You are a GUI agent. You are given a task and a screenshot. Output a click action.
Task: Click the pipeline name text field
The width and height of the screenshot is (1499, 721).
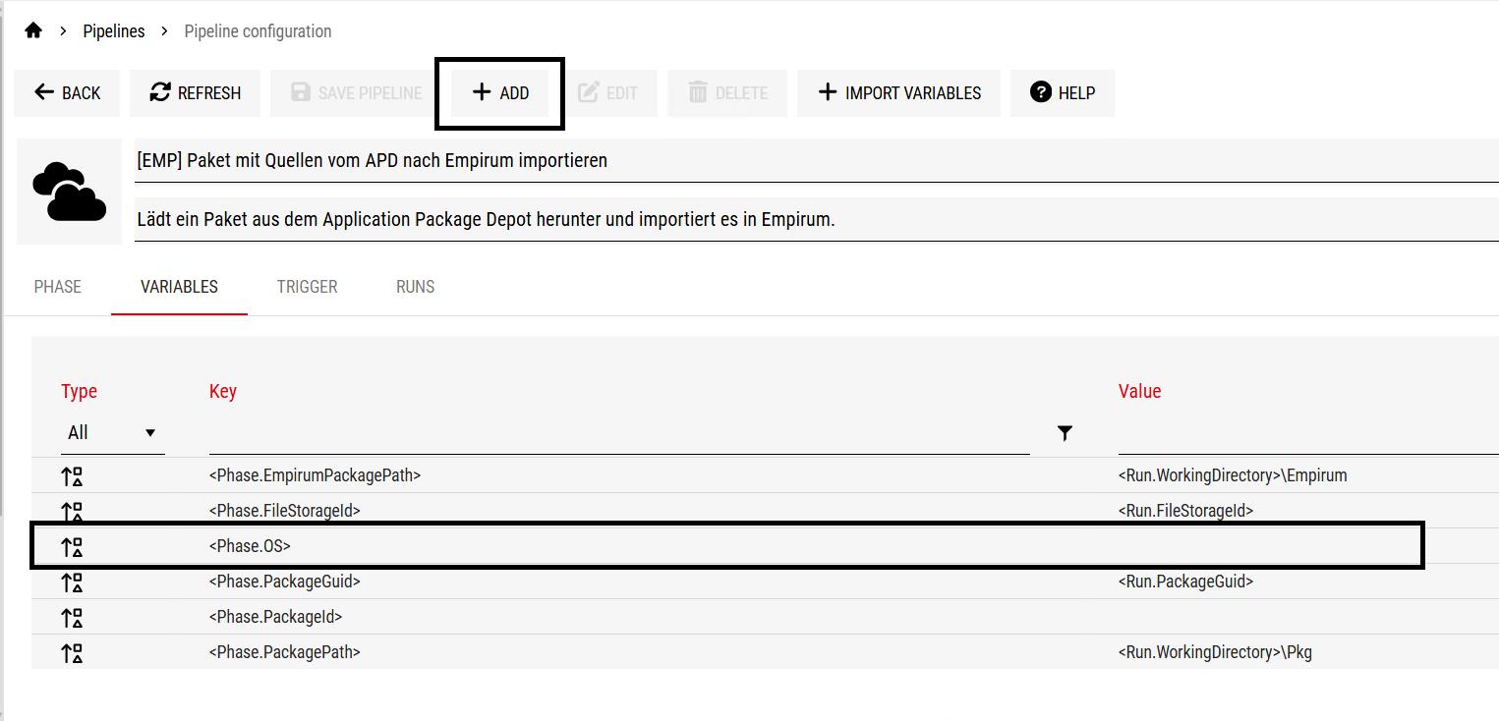[816, 161]
